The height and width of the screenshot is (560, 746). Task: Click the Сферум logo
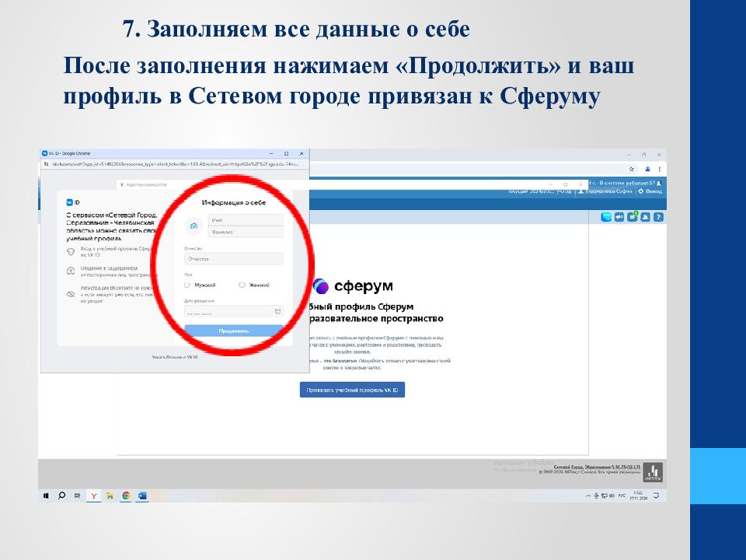pyautogui.click(x=353, y=286)
